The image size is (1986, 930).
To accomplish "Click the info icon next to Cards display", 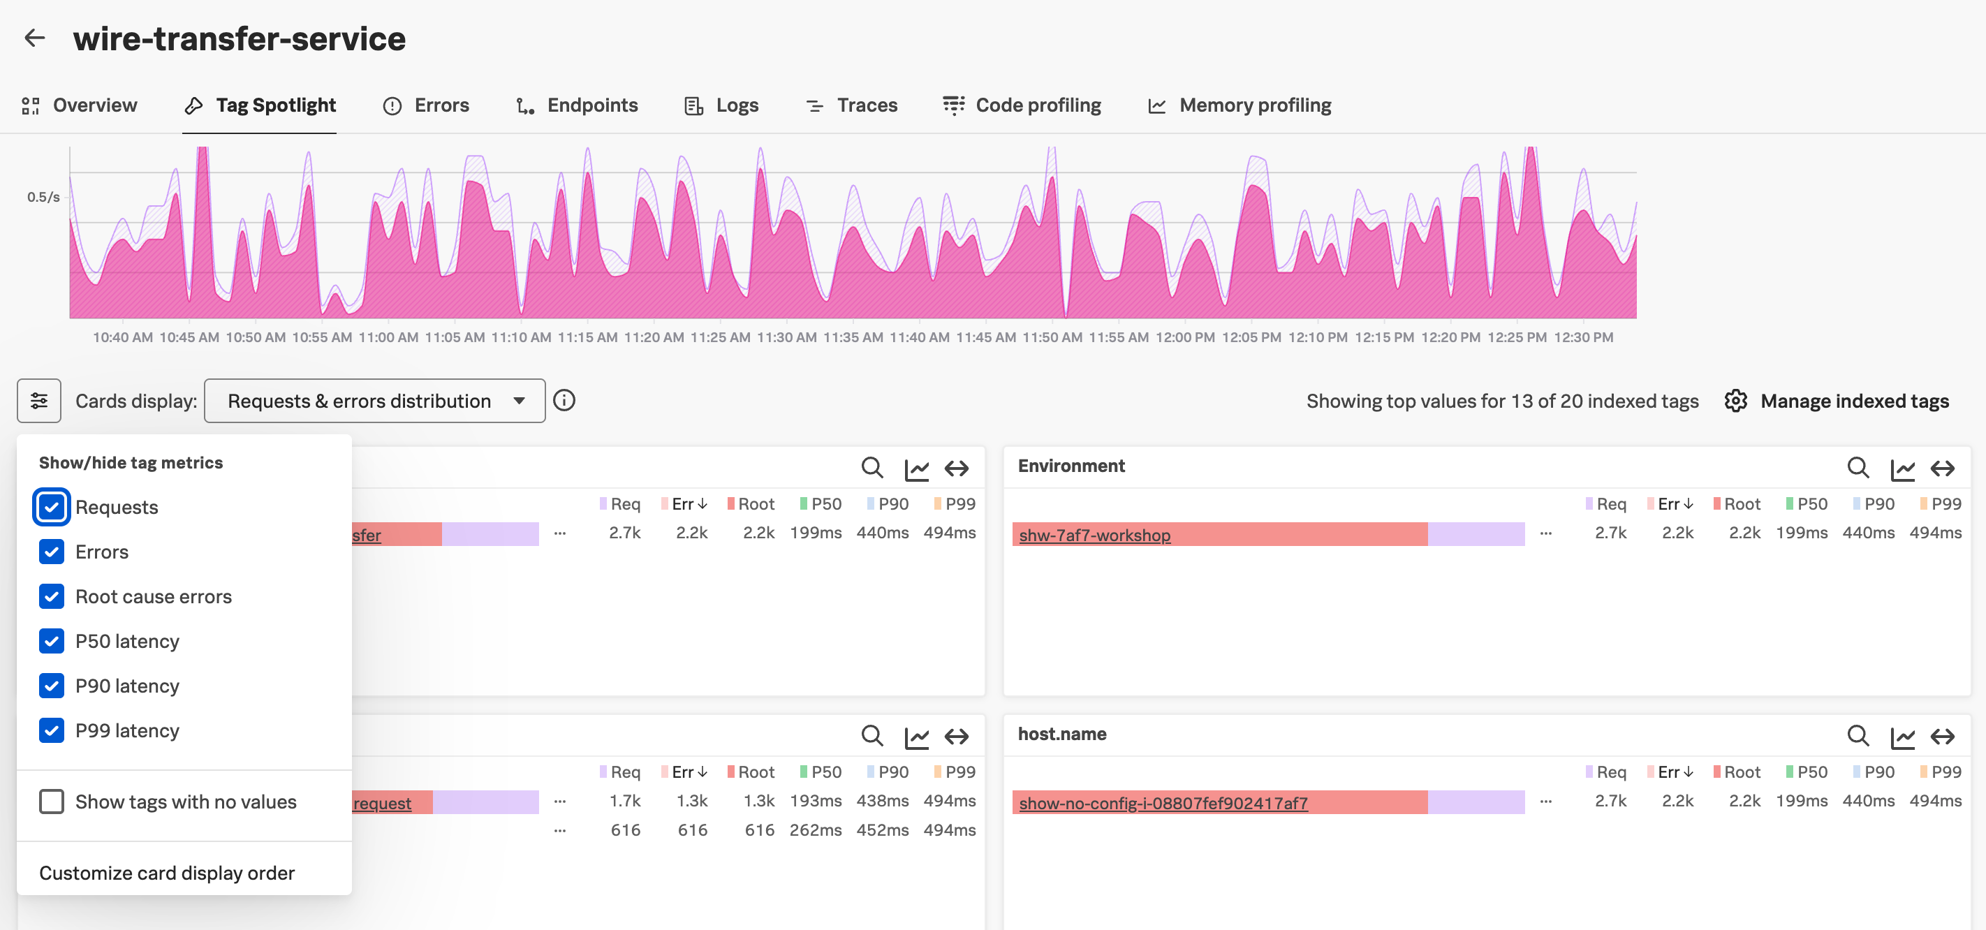I will (x=564, y=400).
